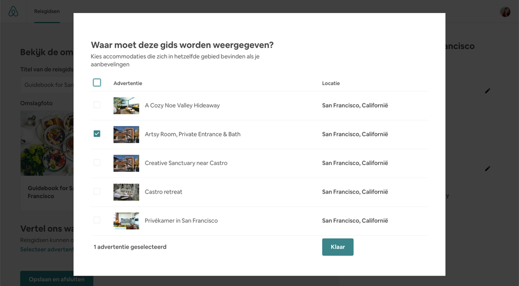The height and width of the screenshot is (286, 519).
Task: Open the user profile avatar
Action: tap(505, 11)
